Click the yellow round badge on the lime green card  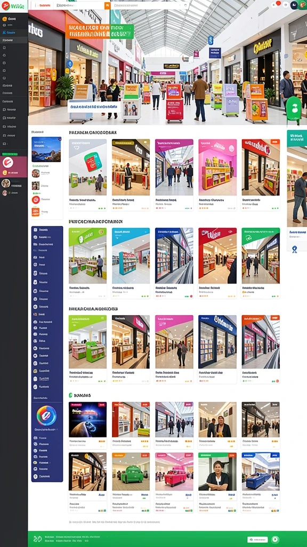[102, 231]
